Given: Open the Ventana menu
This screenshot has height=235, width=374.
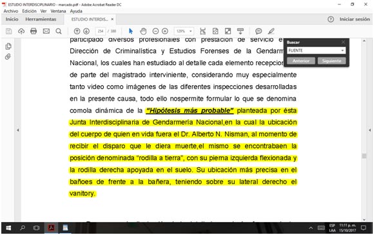Looking at the screenshot, I should point(58,11).
